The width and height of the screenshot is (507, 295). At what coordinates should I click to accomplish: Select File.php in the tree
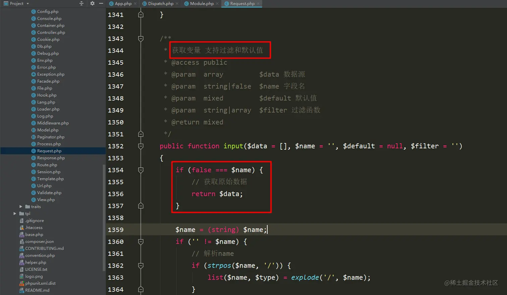pyautogui.click(x=45, y=88)
